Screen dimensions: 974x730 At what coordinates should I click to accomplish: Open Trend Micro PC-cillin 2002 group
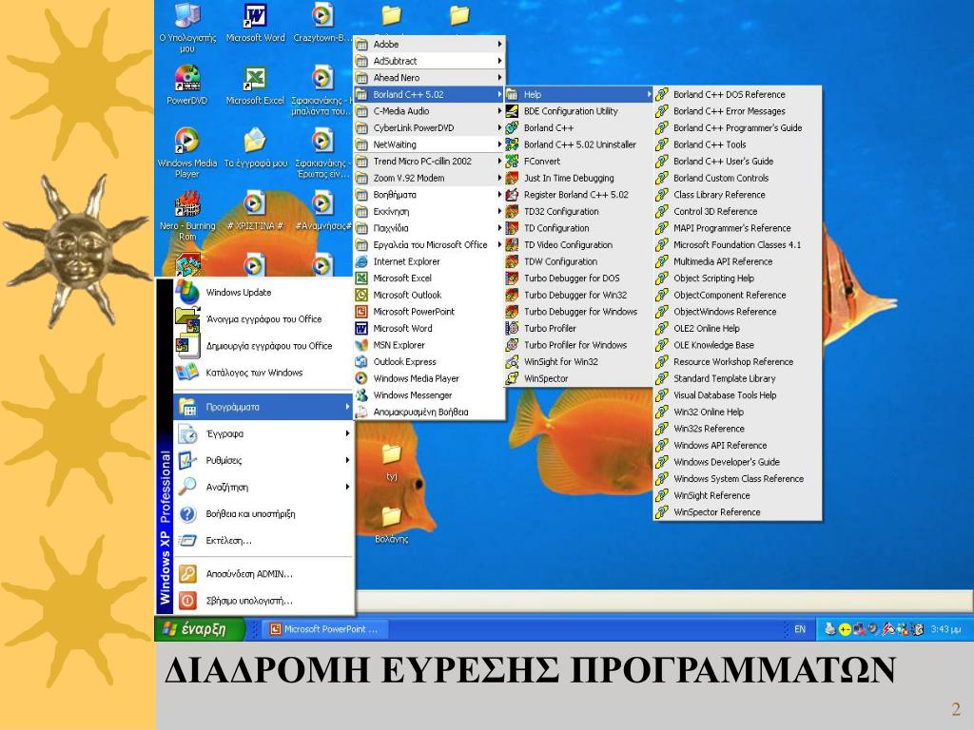pos(429,162)
